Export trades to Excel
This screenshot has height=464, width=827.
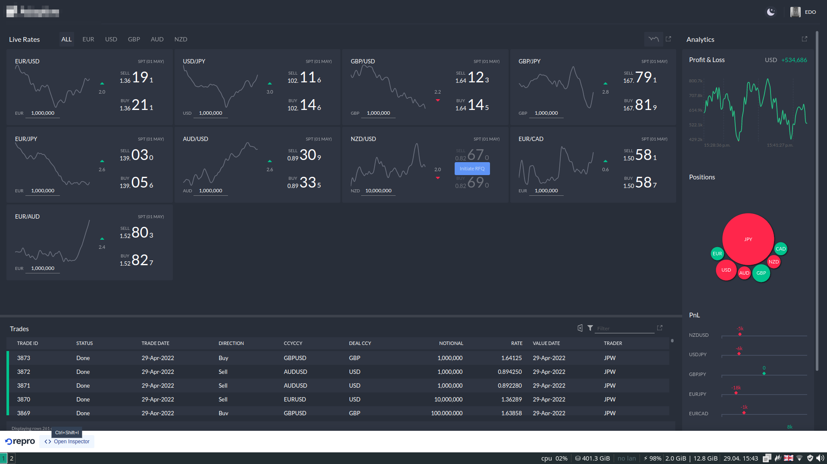coord(580,328)
